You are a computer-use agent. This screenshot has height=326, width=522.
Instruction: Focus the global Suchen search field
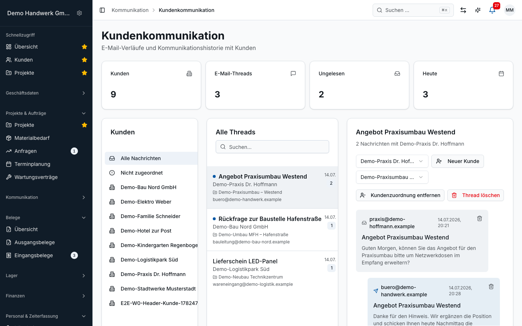tap(413, 10)
